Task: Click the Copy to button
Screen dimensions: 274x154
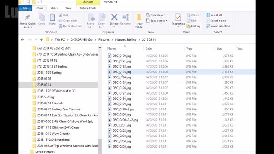Action: click(x=101, y=21)
